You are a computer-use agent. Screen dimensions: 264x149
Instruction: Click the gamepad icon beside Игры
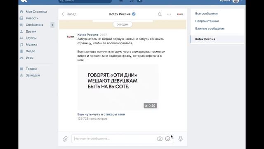21,58
